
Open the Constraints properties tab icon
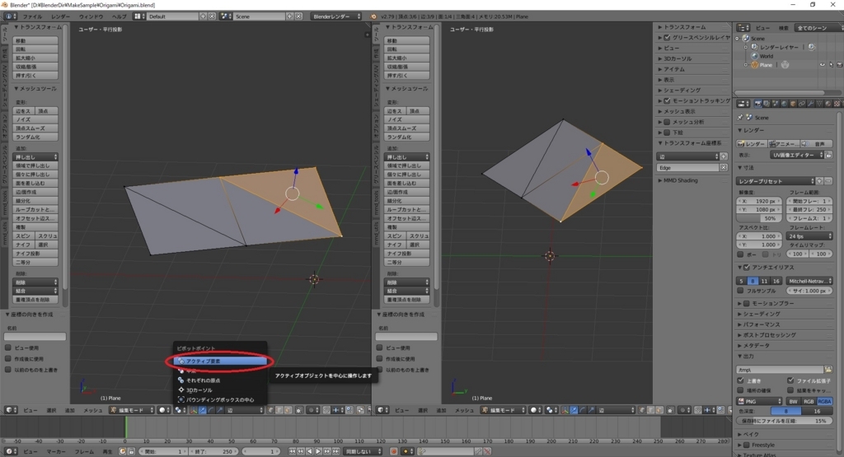[803, 103]
